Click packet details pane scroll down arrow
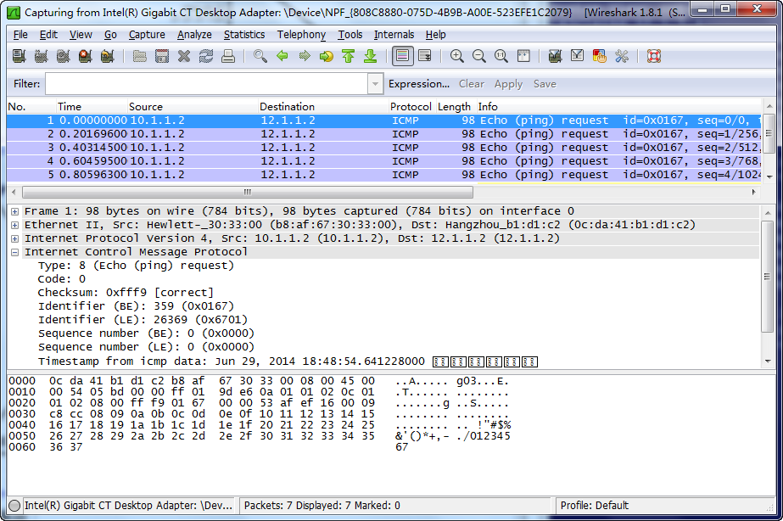783x521 pixels. 768,361
